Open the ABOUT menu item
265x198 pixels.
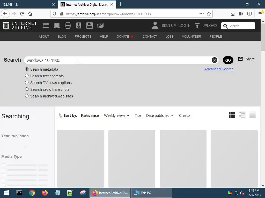click(x=44, y=37)
